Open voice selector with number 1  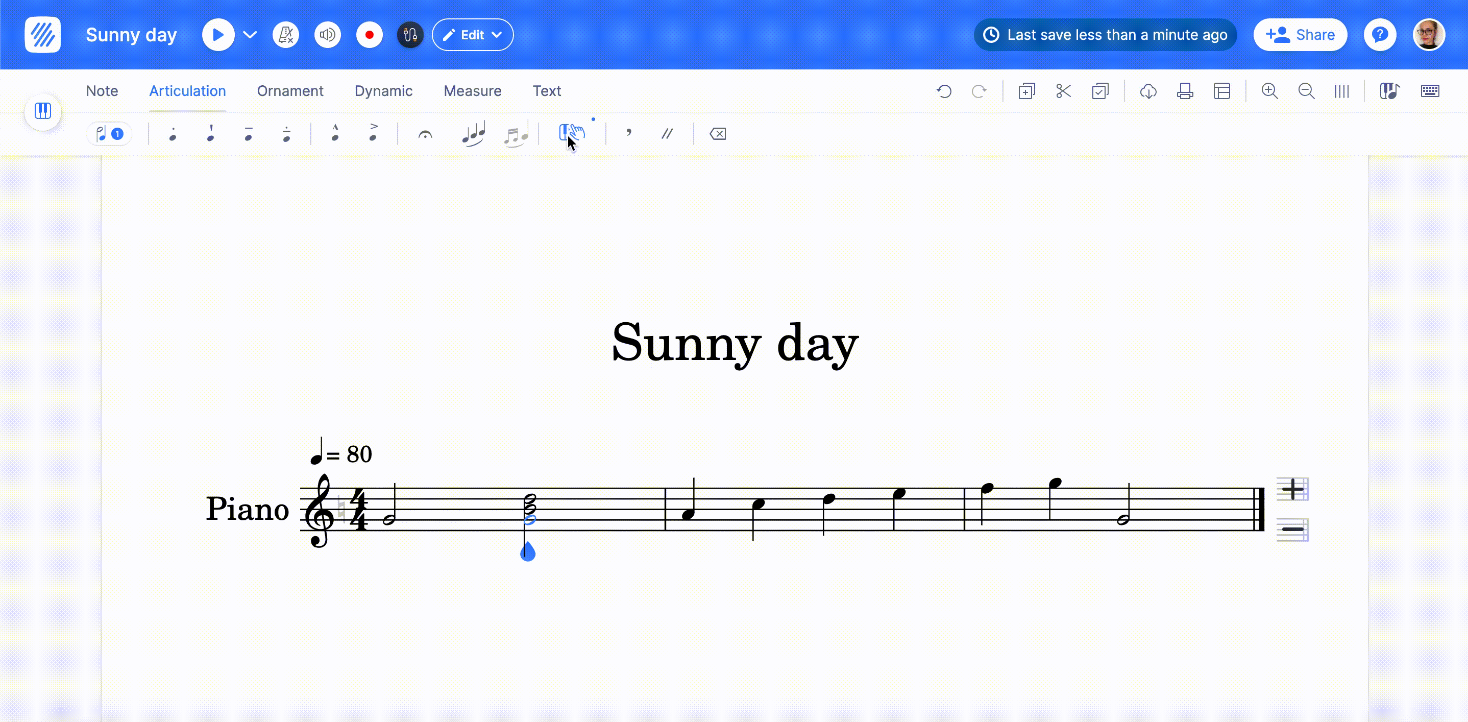click(109, 134)
